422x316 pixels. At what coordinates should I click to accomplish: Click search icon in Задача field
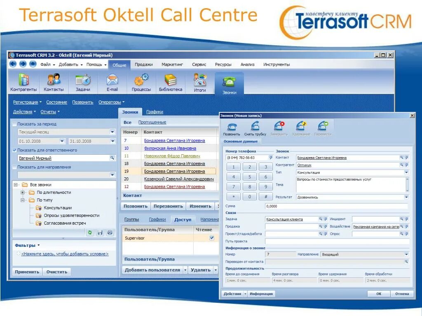[x=321, y=219]
